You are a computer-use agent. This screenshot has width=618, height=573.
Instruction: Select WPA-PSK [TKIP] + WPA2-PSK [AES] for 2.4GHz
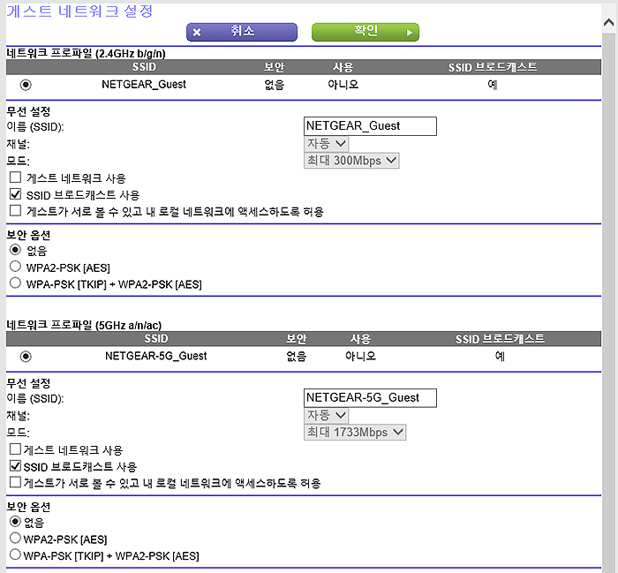pyautogui.click(x=15, y=283)
